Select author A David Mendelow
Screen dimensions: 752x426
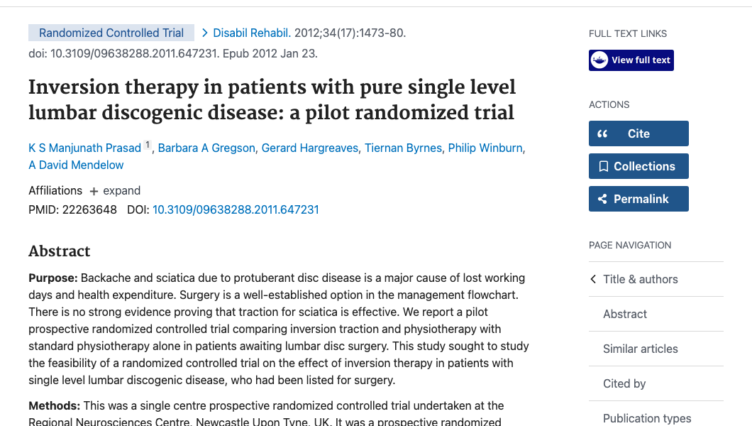click(x=76, y=165)
